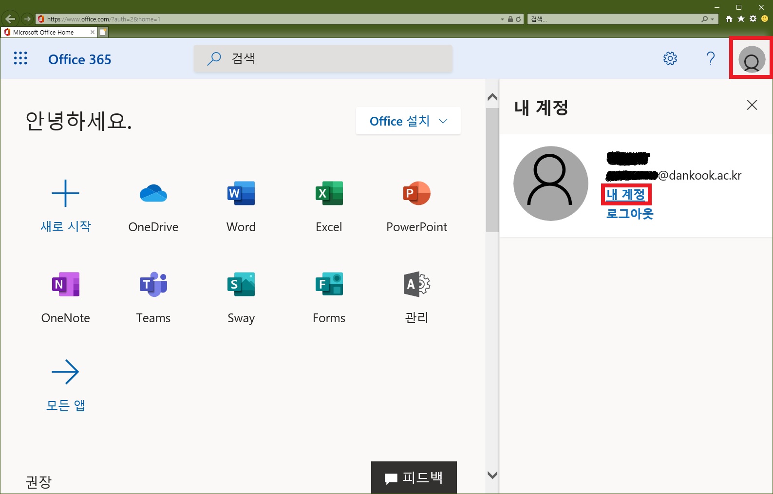The width and height of the screenshot is (773, 494).
Task: Open the 피드백 feedback button
Action: pos(414,477)
